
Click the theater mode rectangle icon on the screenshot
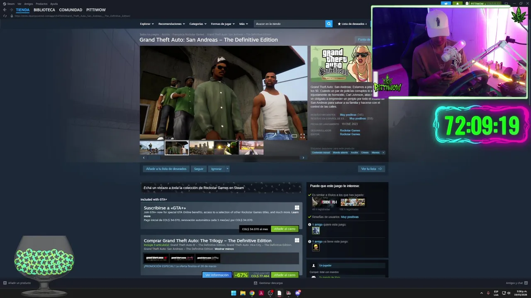pyautogui.click(x=294, y=136)
